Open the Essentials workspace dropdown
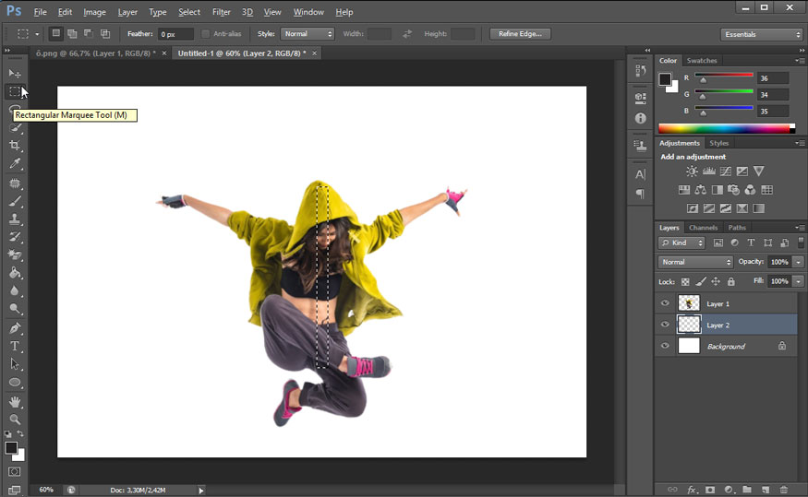808x497 pixels. pos(761,34)
